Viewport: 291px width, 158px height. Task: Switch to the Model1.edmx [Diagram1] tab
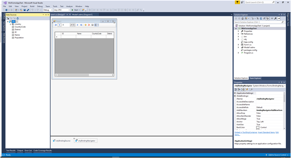pos(82,15)
